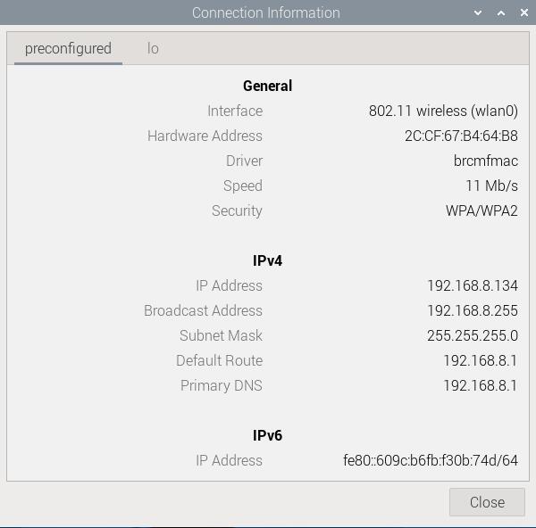Click the driver value brcmfmac

[x=486, y=161]
